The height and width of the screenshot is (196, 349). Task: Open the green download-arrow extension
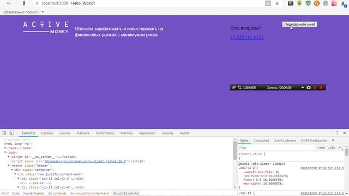[299, 3]
